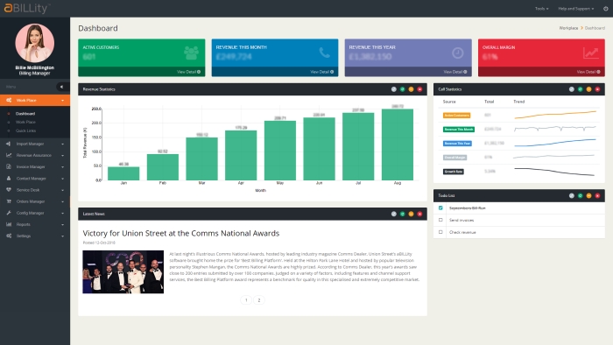The width and height of the screenshot is (613, 345).
Task: Click the Settings gears icon in sidebar
Action: point(9,236)
